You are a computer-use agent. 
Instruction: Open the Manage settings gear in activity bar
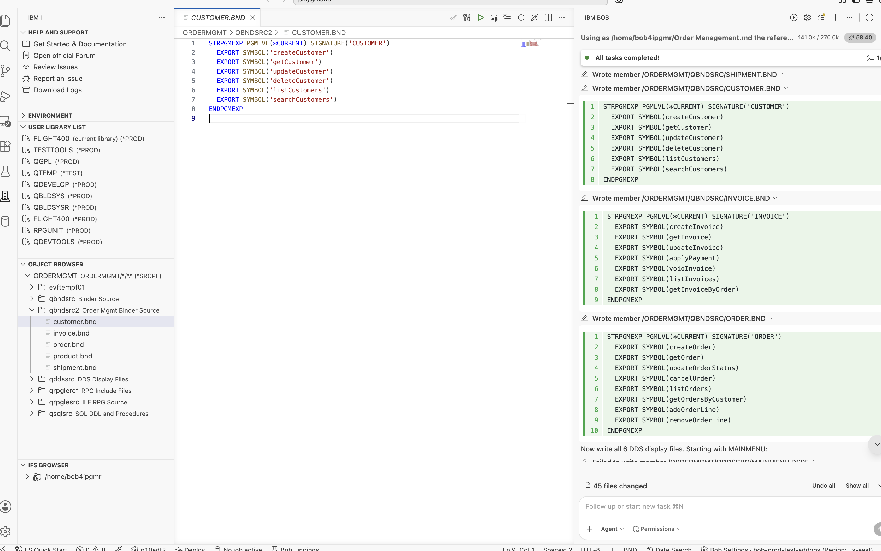[5, 532]
